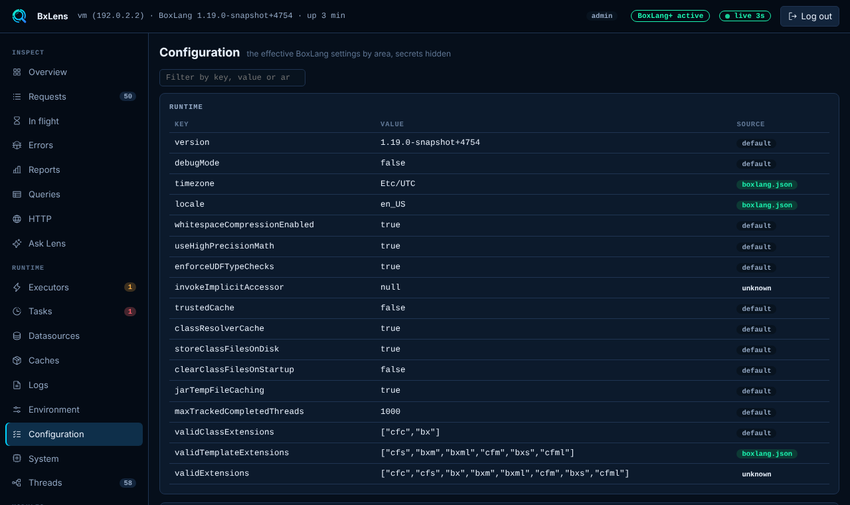
Task: Select Caches in the sidebar
Action: (74, 360)
